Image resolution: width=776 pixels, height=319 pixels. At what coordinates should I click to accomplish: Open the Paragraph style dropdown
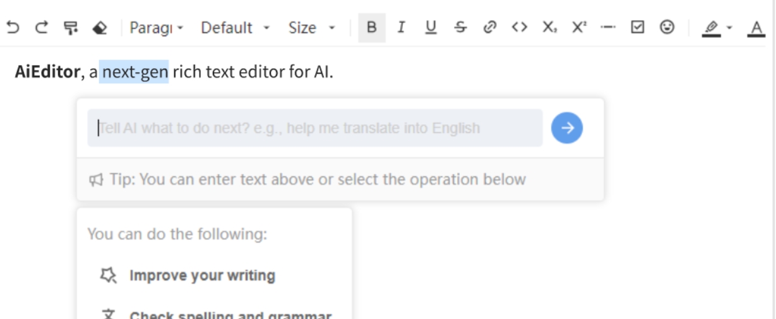coord(156,28)
